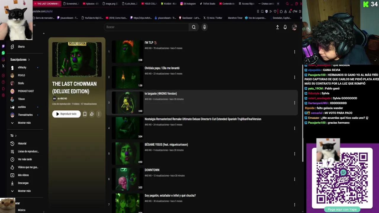The height and width of the screenshot is (213, 379).
Task: Open the YouTube to Mp3 bookmark
Action: 92,18
